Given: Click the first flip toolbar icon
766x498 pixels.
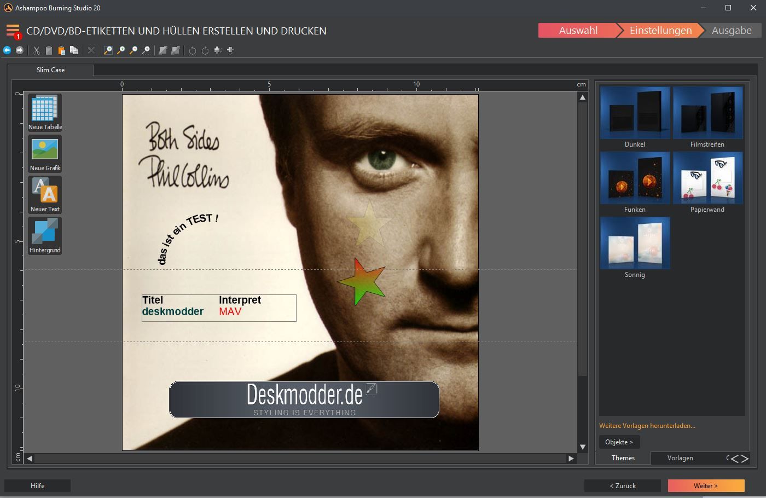Looking at the screenshot, I should [218, 50].
